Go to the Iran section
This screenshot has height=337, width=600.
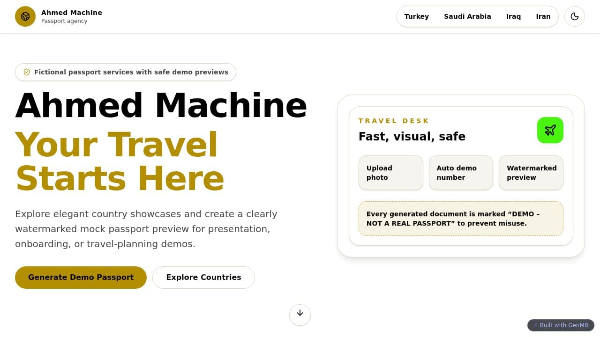(543, 16)
